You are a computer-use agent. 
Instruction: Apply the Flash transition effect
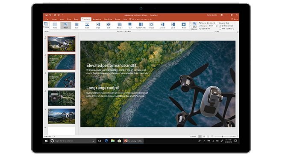point(184,26)
